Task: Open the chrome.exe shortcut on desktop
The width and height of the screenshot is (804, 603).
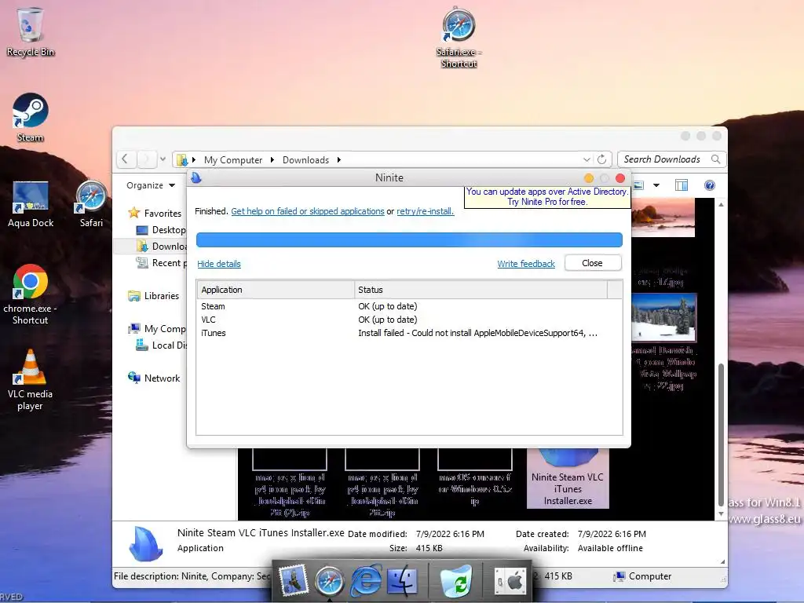Action: (31, 295)
